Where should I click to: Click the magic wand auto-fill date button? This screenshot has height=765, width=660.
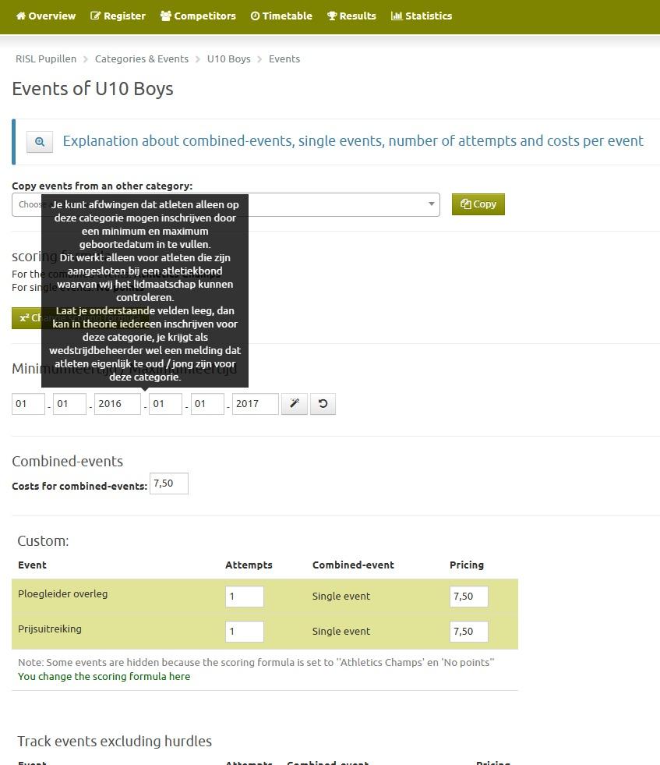(x=295, y=404)
